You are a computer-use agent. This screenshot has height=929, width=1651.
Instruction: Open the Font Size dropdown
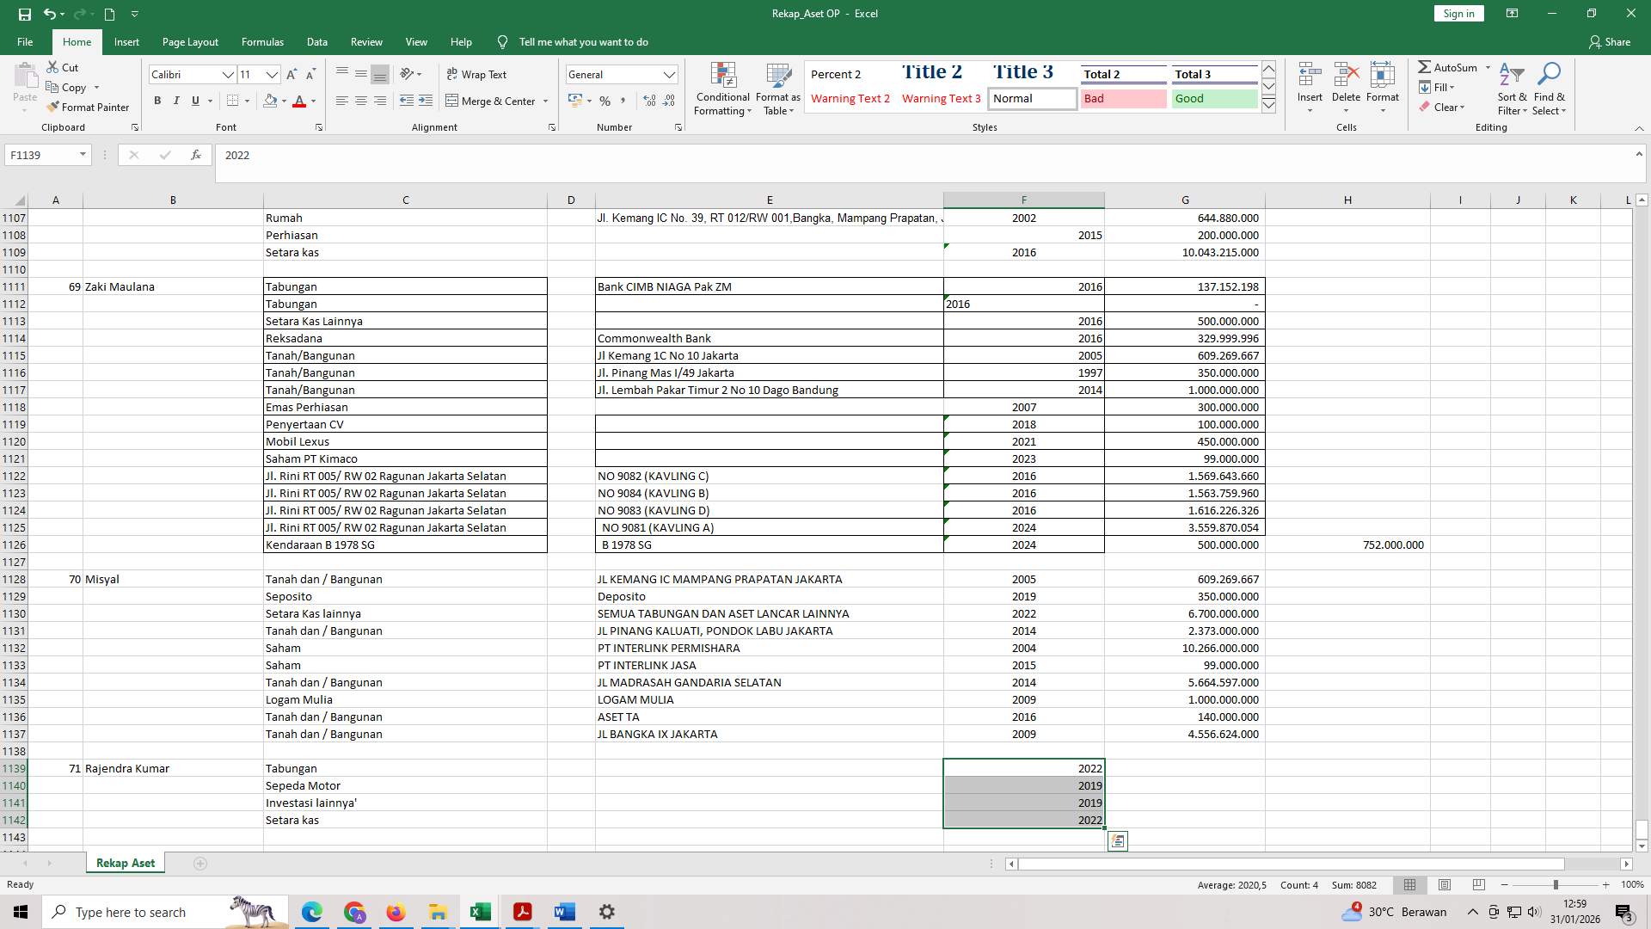(272, 75)
